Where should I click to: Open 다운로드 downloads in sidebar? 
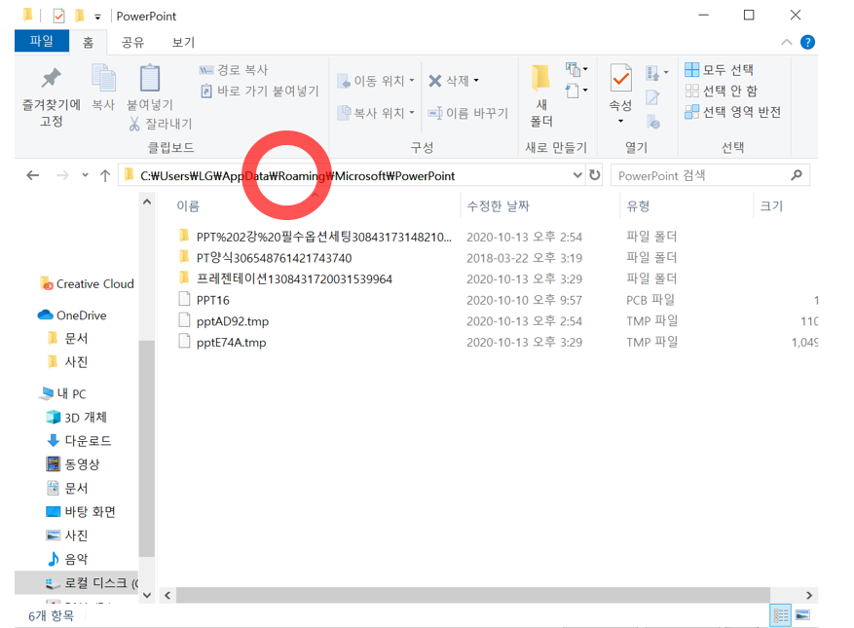click(x=79, y=441)
